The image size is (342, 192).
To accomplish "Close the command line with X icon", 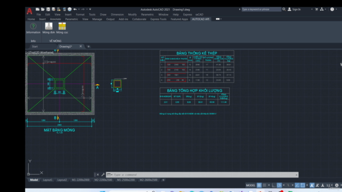I will click(98, 175).
